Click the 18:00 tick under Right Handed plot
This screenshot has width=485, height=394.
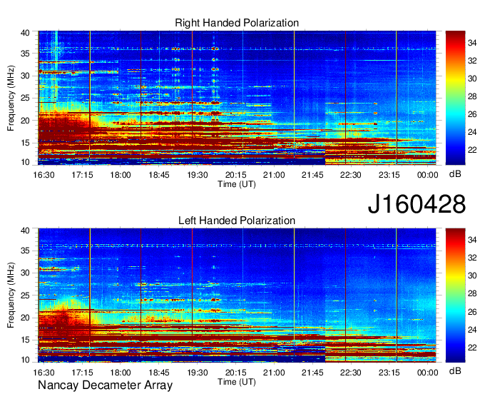121,175
